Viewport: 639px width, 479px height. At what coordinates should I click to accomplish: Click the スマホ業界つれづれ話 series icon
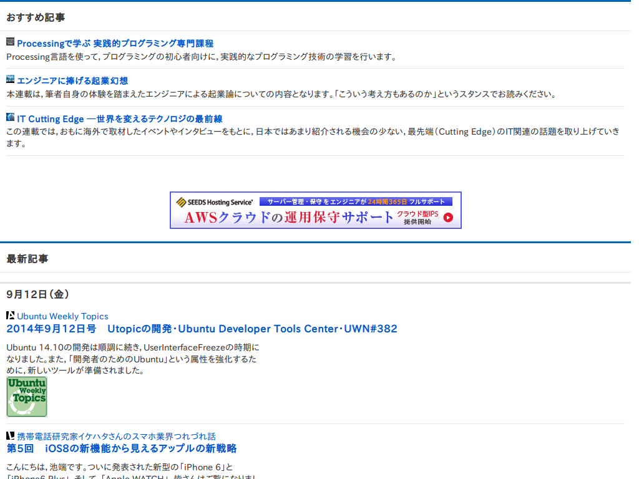click(x=9, y=437)
